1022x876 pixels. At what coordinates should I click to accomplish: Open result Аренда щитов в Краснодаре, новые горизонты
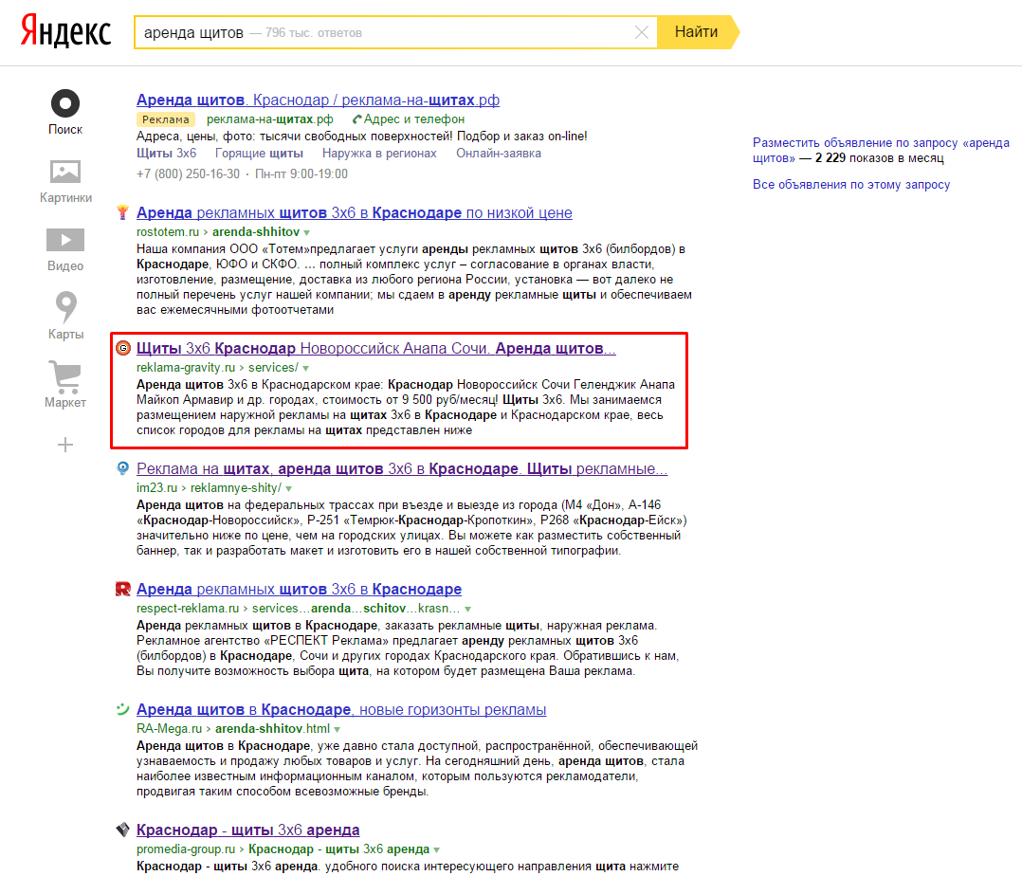341,709
